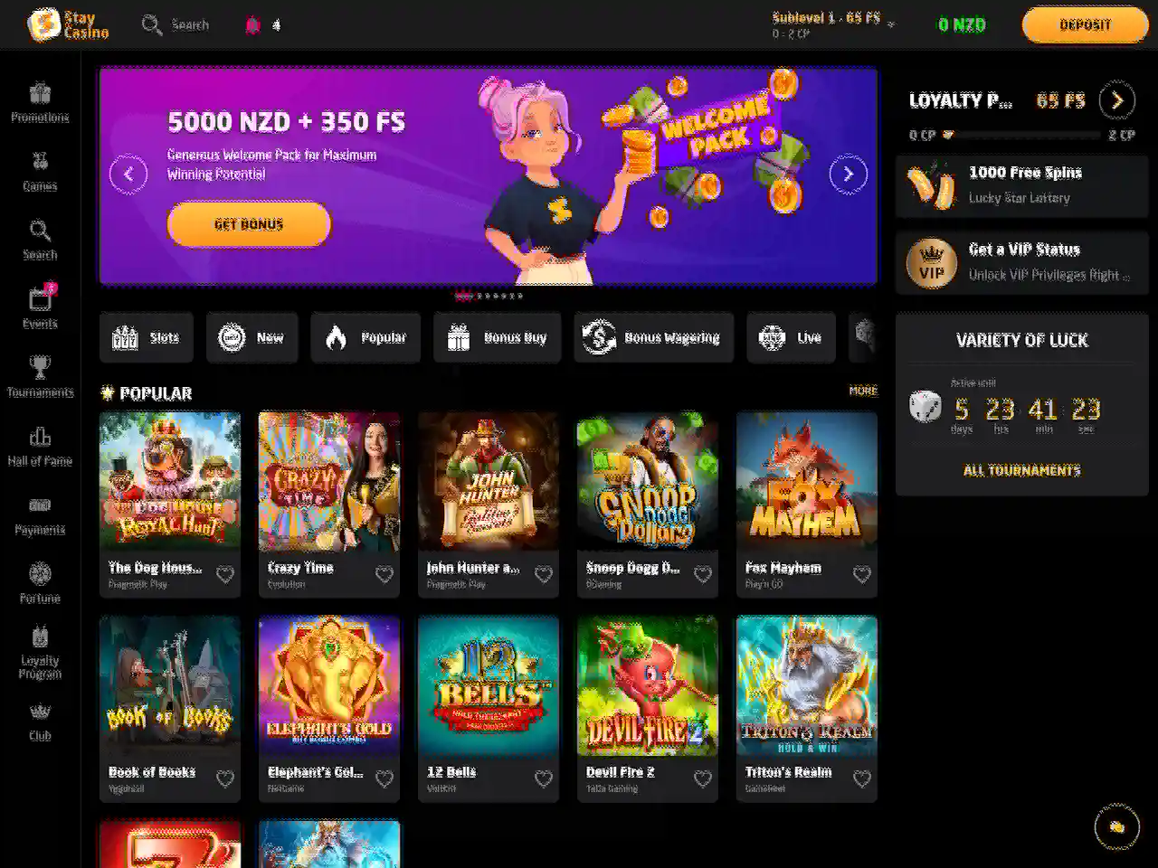Switch to the Live games tab
Image resolution: width=1158 pixels, height=868 pixels.
[x=791, y=338]
